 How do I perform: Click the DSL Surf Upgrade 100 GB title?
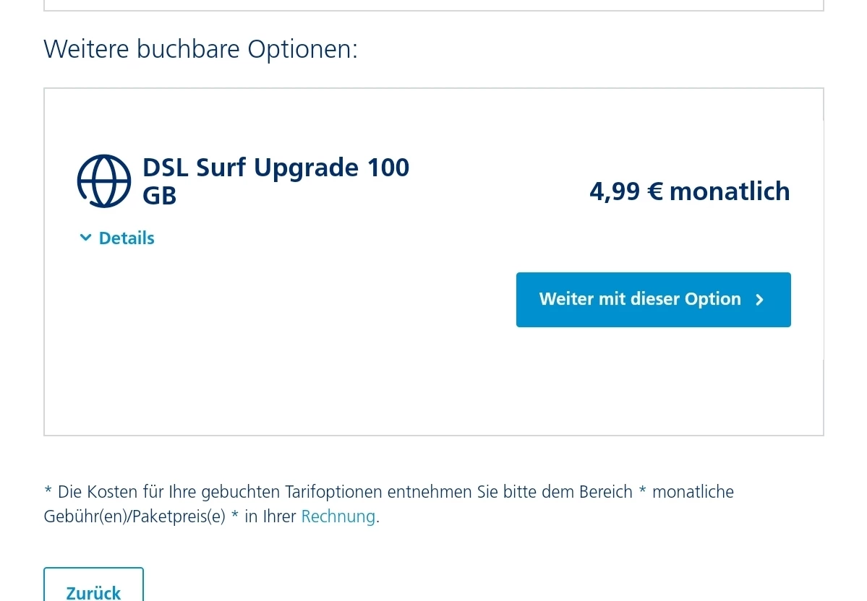click(x=275, y=168)
